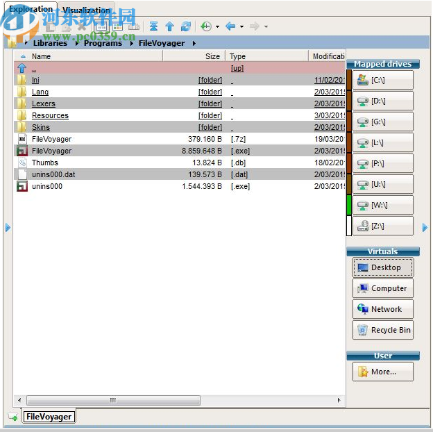
Task: Select the Skins folder name
Action: (x=40, y=127)
